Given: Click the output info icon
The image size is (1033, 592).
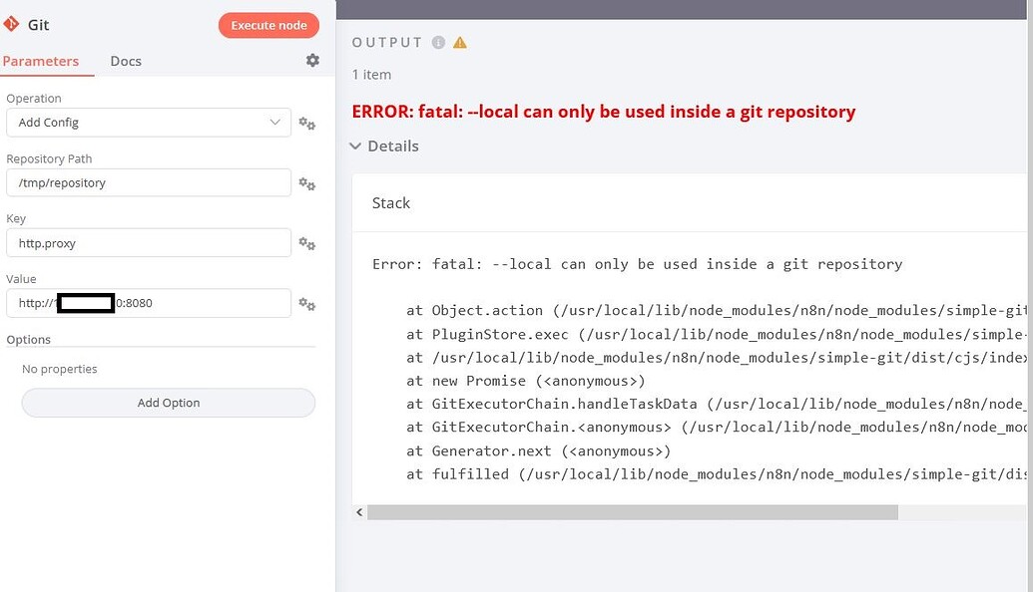Looking at the screenshot, I should 438,43.
